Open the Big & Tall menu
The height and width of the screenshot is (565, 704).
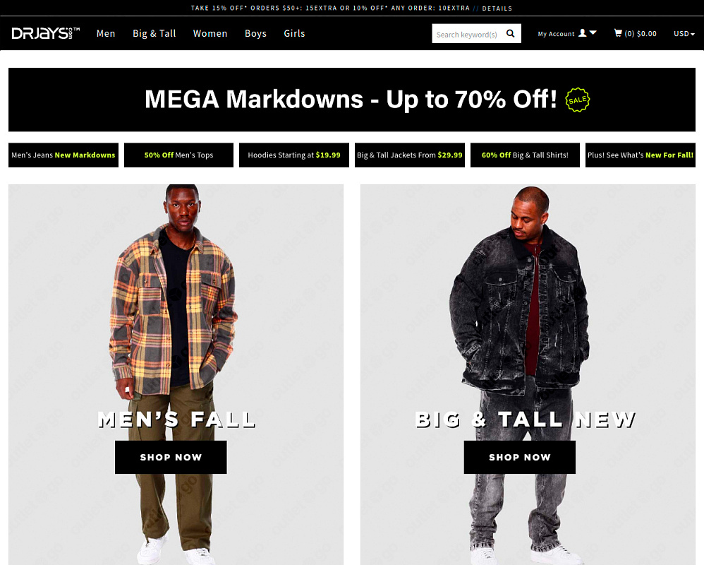coord(154,33)
